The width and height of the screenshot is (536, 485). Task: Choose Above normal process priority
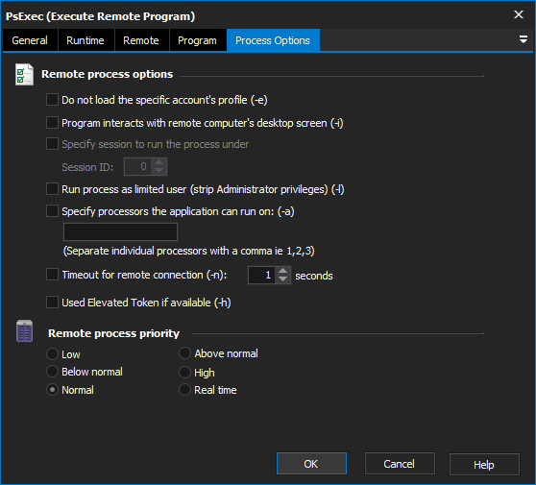184,353
